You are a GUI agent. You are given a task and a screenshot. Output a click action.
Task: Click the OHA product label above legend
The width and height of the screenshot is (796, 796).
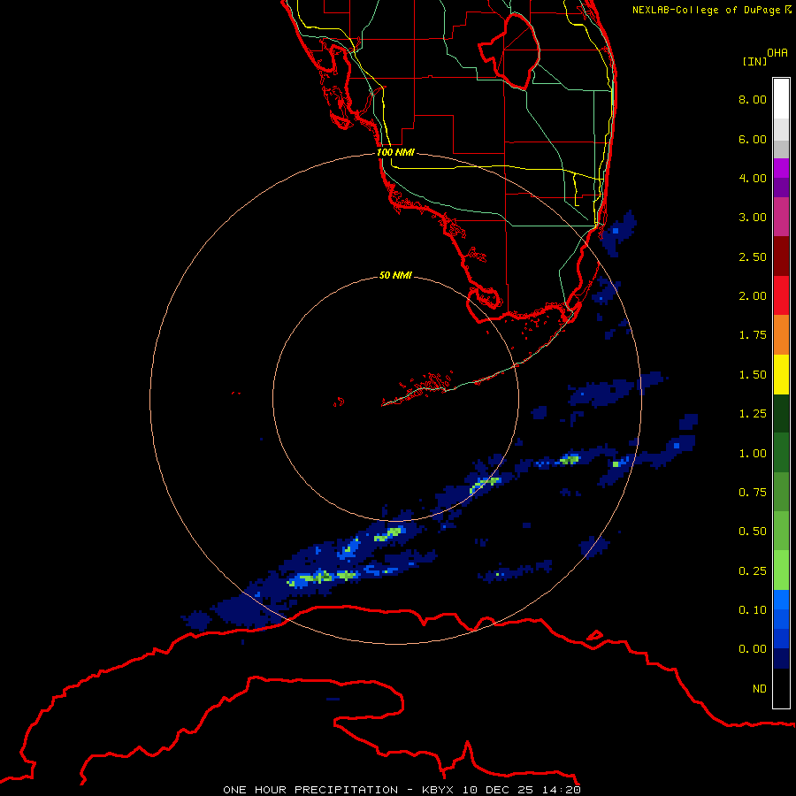coord(777,53)
